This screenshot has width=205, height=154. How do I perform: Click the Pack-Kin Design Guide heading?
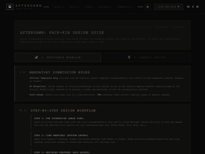click(x=62, y=33)
